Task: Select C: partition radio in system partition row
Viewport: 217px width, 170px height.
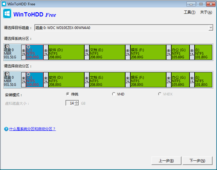Action: [28, 47]
